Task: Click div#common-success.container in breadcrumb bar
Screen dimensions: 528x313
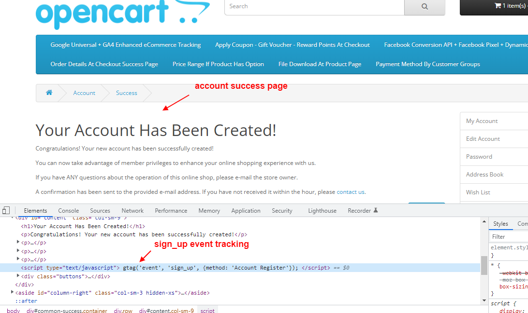Action: pyautogui.click(x=67, y=311)
